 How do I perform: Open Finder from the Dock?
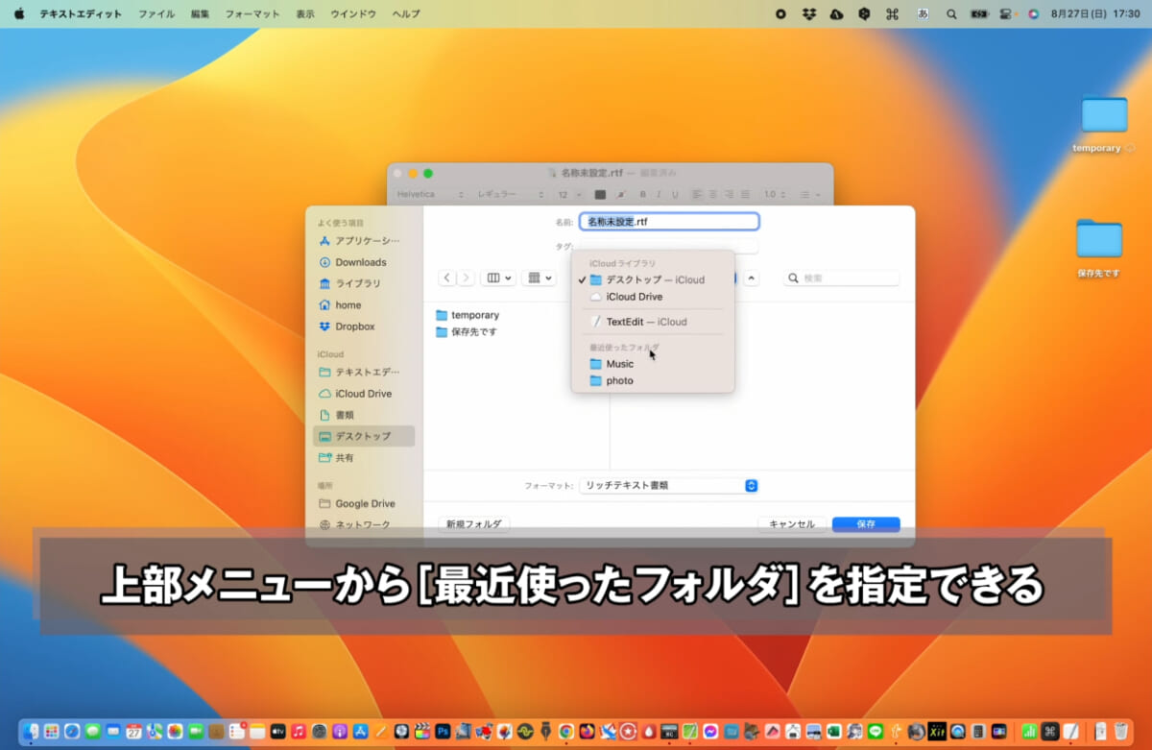pos(31,731)
